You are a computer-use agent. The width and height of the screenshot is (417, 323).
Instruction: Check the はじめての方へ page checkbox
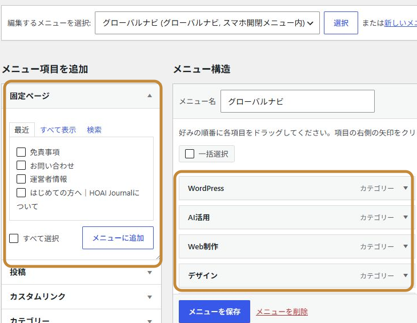pos(21,193)
